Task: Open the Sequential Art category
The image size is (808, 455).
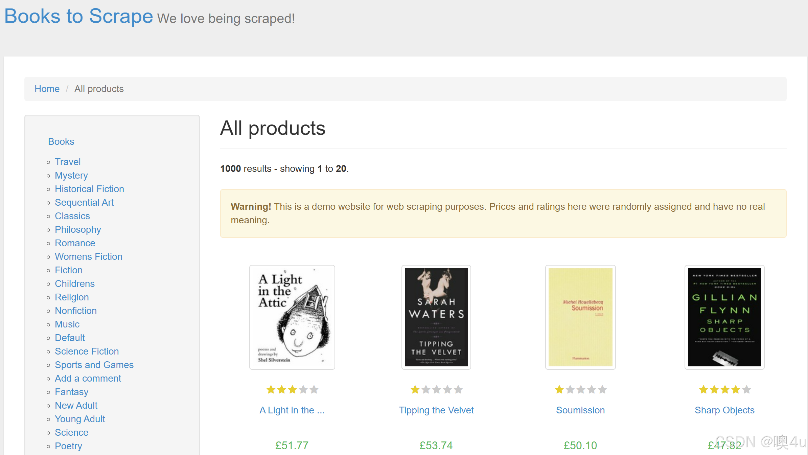Action: (x=84, y=202)
